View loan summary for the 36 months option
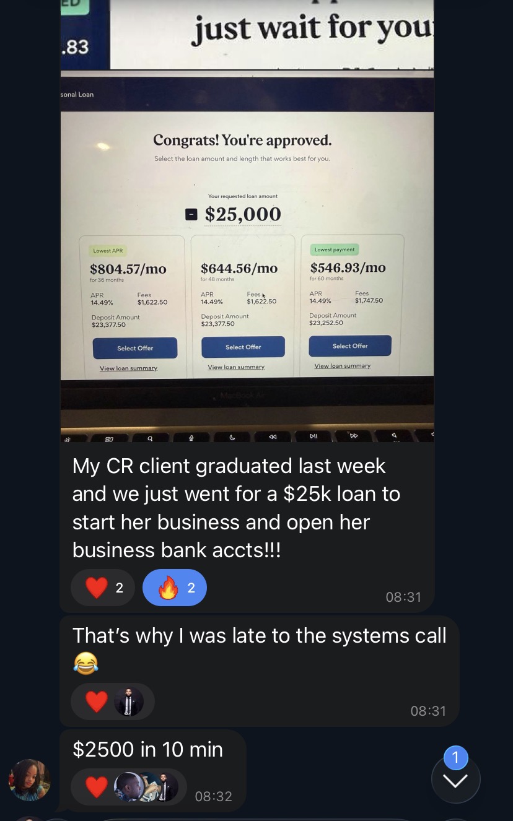 coord(128,368)
